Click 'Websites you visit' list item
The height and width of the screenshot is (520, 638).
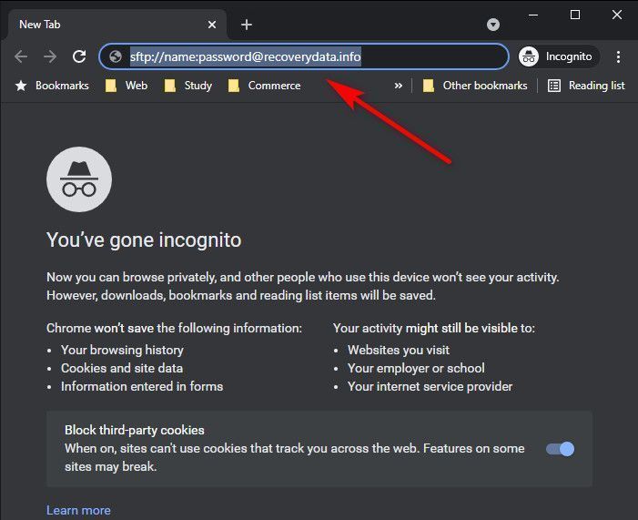[x=399, y=350]
